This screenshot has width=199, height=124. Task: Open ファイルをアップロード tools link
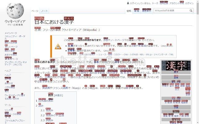(x=15, y=122)
